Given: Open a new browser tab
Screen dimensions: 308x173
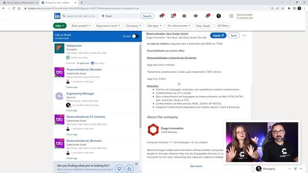Looking at the screenshot, I should tap(81, 3).
